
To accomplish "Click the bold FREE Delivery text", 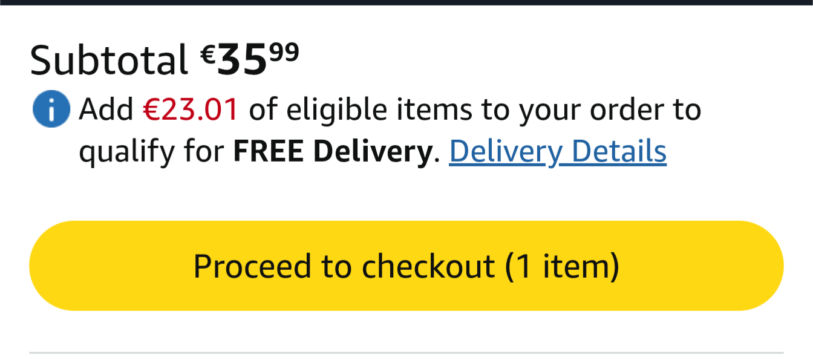I will click(x=333, y=152).
